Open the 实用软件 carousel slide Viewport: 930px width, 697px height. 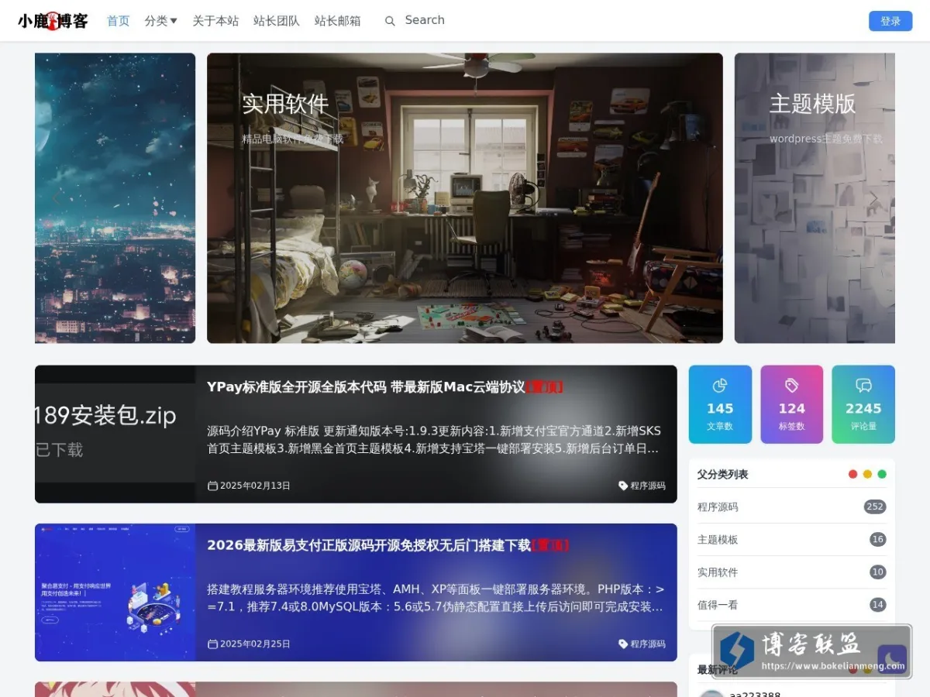465,198
